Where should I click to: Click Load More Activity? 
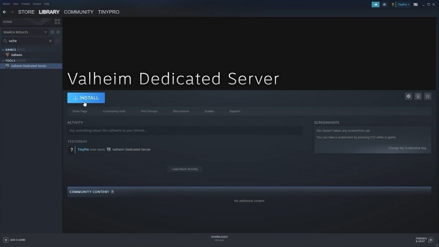click(185, 169)
